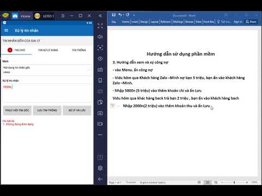Switch to the LOTO app tab
Viewport: 262px width, 196px height.
coord(45,16)
